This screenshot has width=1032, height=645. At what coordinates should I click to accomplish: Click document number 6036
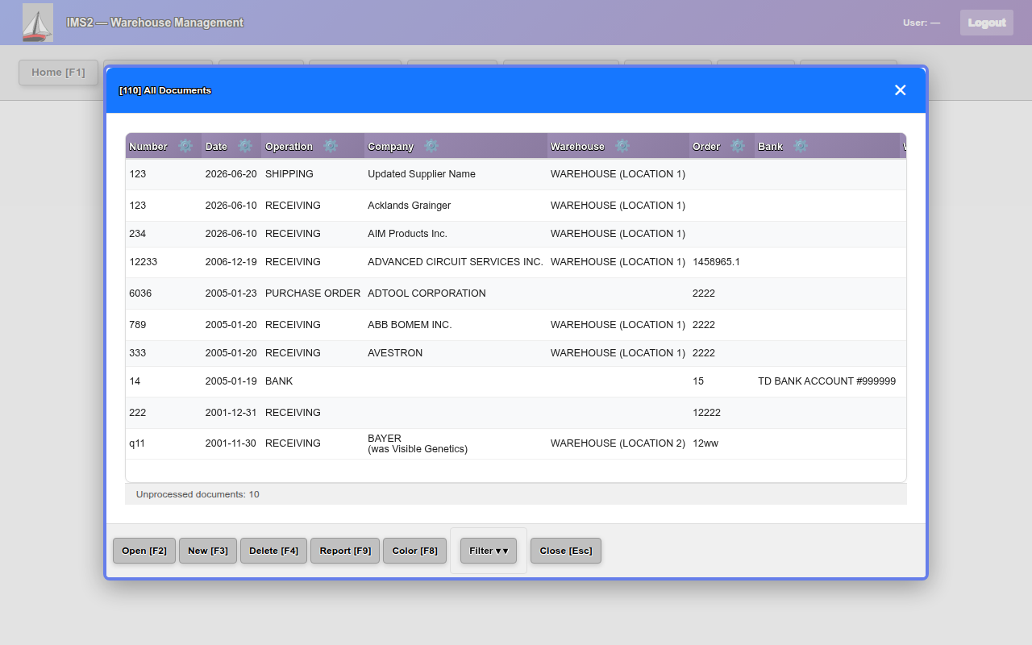(140, 293)
